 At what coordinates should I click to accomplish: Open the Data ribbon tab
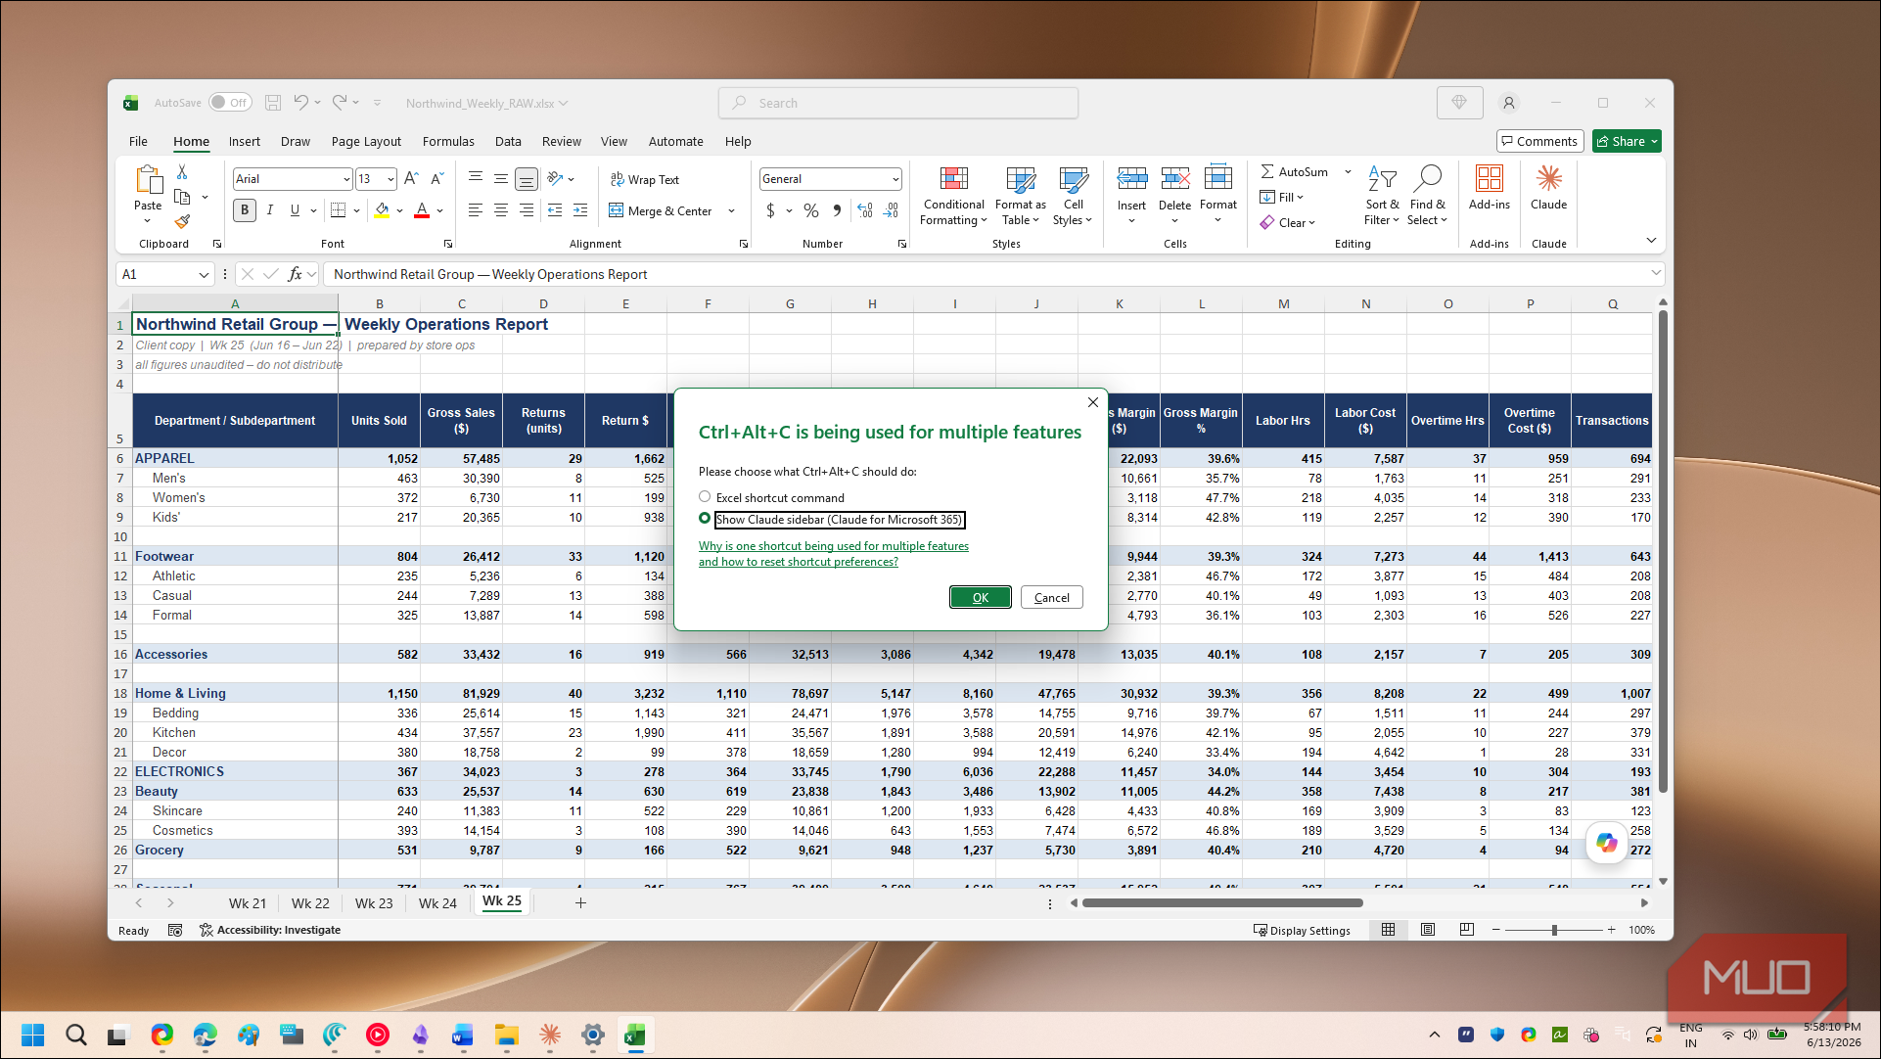508,142
